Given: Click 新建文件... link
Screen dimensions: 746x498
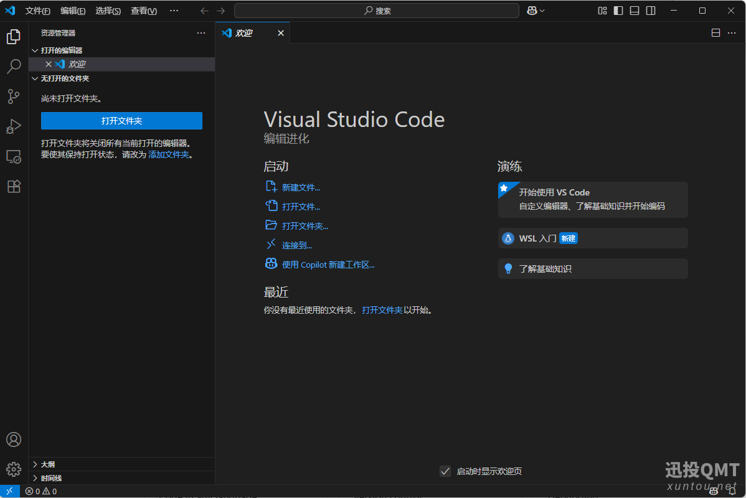Looking at the screenshot, I should point(301,187).
